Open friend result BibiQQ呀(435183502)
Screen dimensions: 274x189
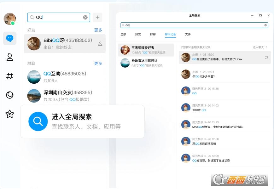[x=65, y=44]
